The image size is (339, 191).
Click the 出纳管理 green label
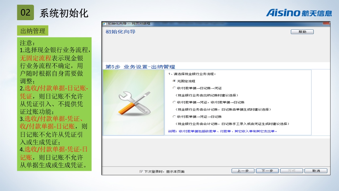coord(33,31)
